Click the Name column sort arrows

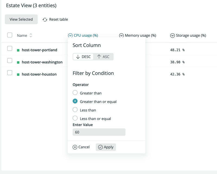tap(31, 35)
